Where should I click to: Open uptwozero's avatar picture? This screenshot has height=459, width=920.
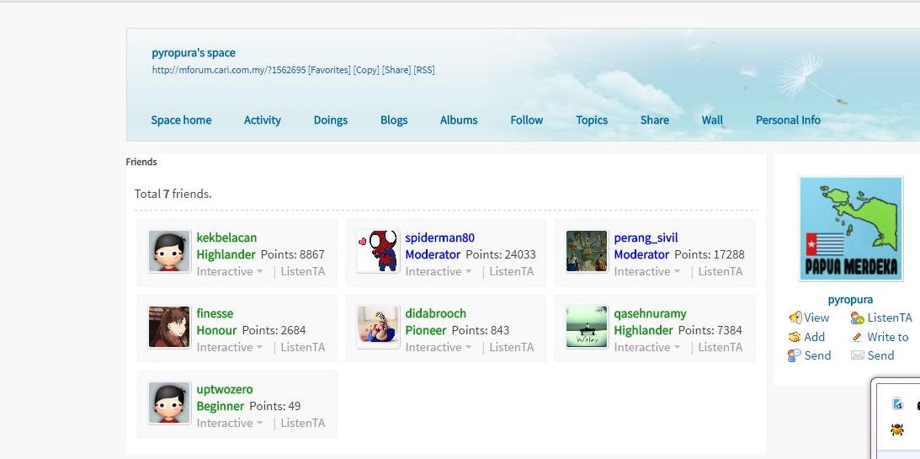[x=169, y=403]
